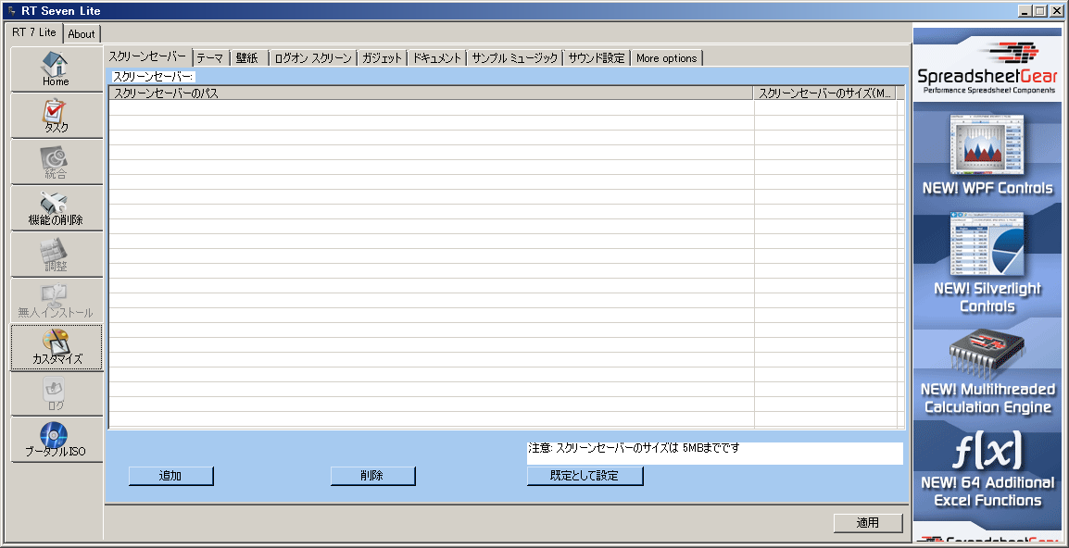
Task: Click the スクリーンセーバーのサイズ column header
Action: 825,93
